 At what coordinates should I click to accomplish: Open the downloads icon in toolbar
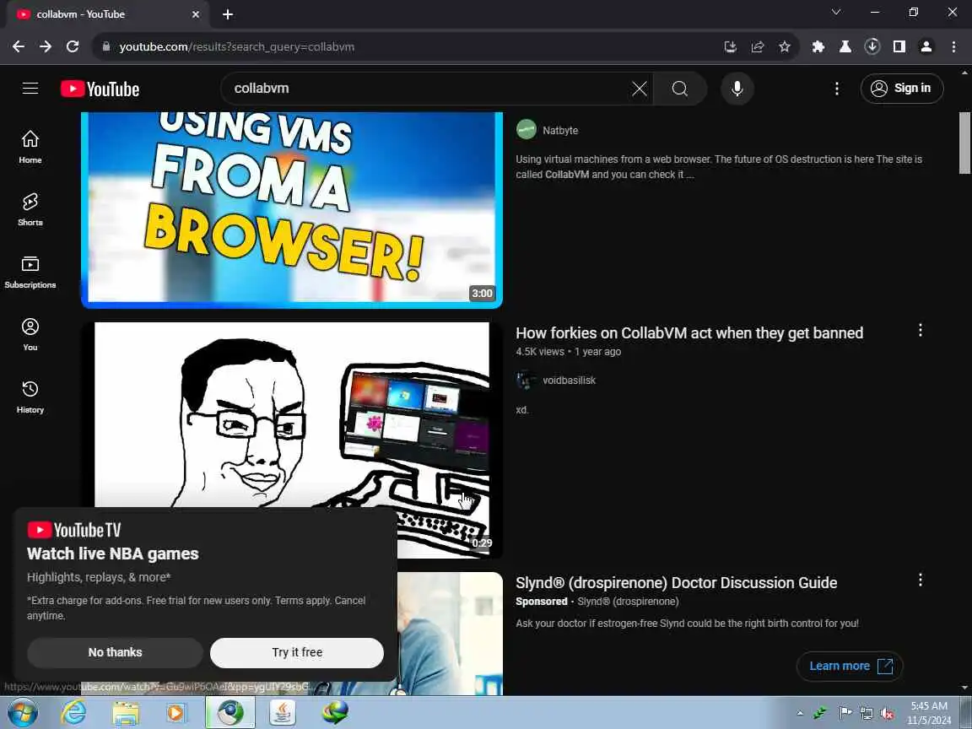(872, 46)
